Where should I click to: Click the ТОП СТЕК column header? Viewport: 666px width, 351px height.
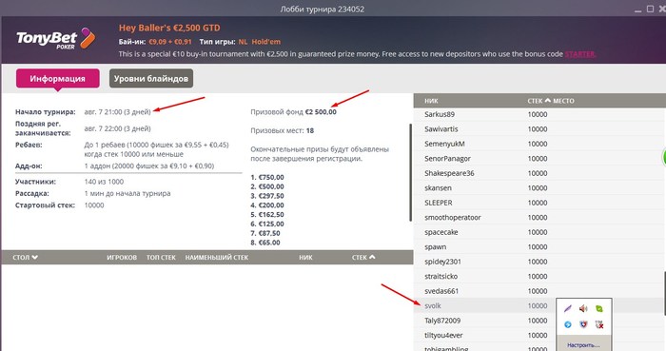(x=161, y=257)
